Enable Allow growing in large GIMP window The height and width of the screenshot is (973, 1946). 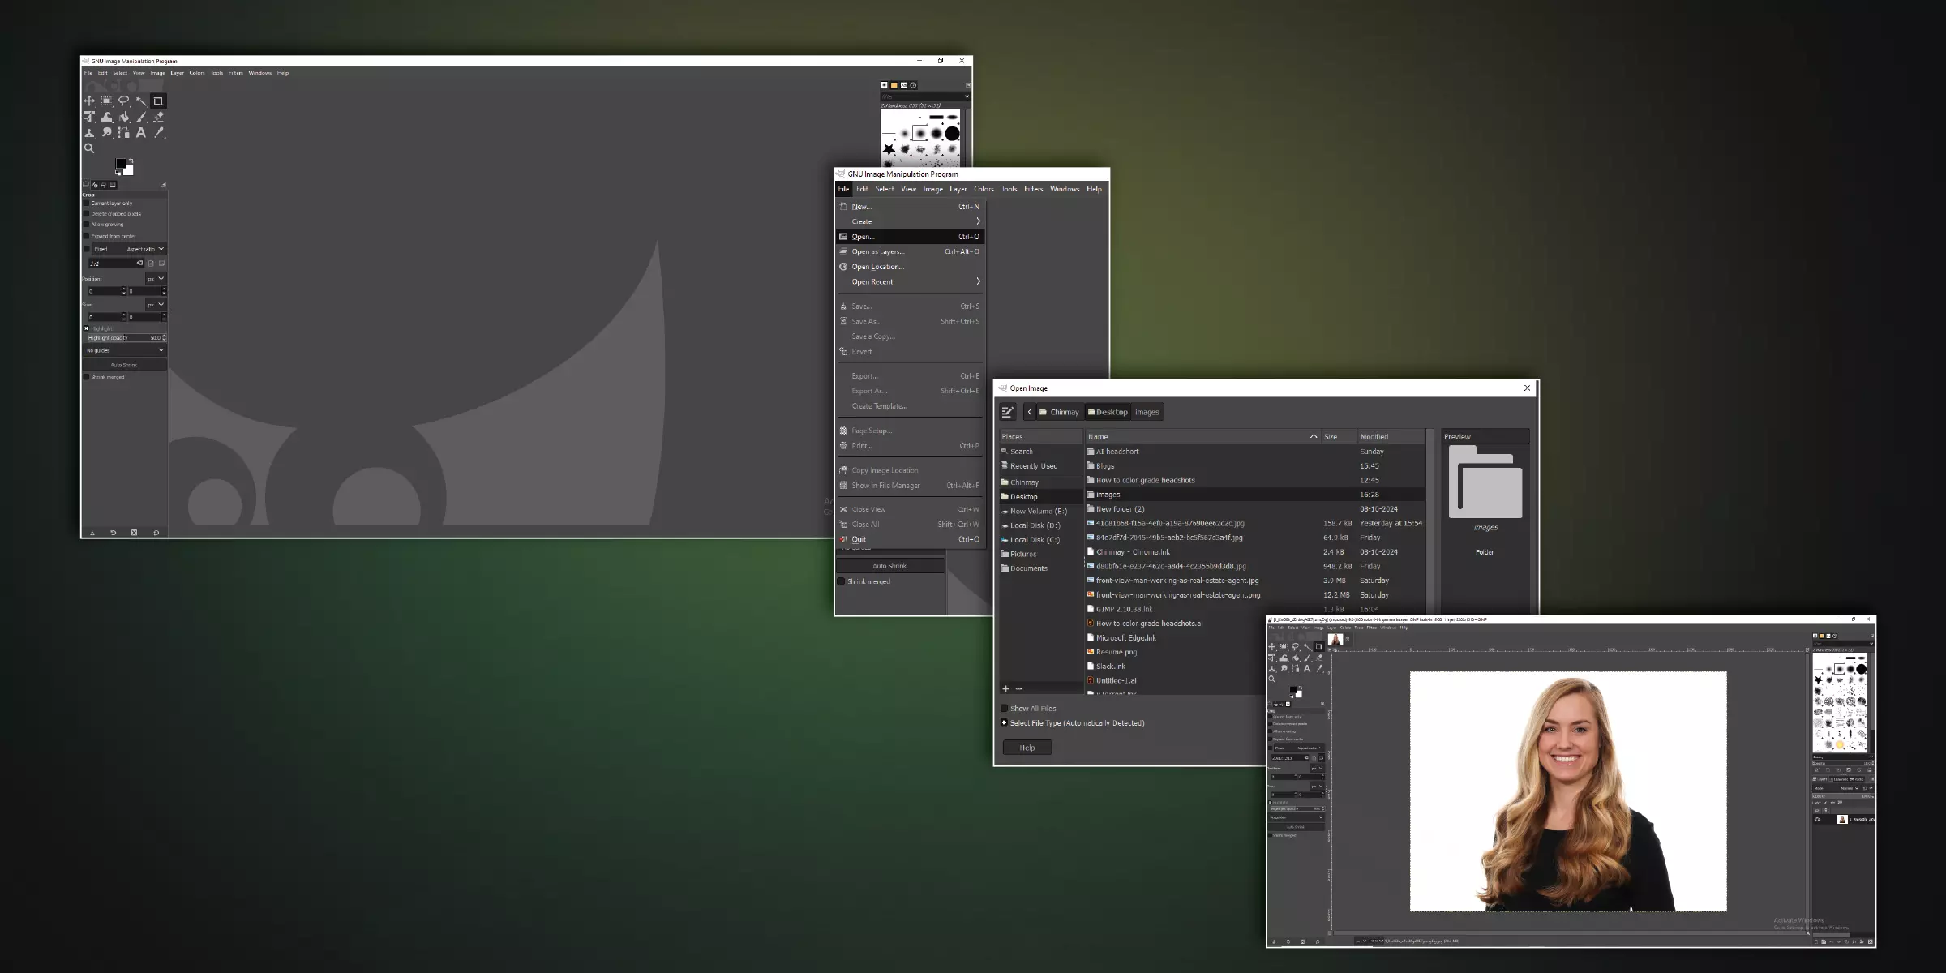point(86,225)
